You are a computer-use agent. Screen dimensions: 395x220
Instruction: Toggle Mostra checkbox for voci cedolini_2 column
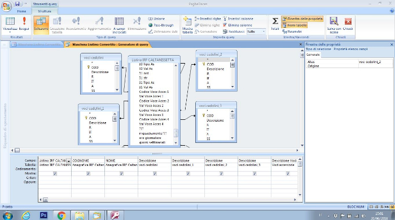221,173
